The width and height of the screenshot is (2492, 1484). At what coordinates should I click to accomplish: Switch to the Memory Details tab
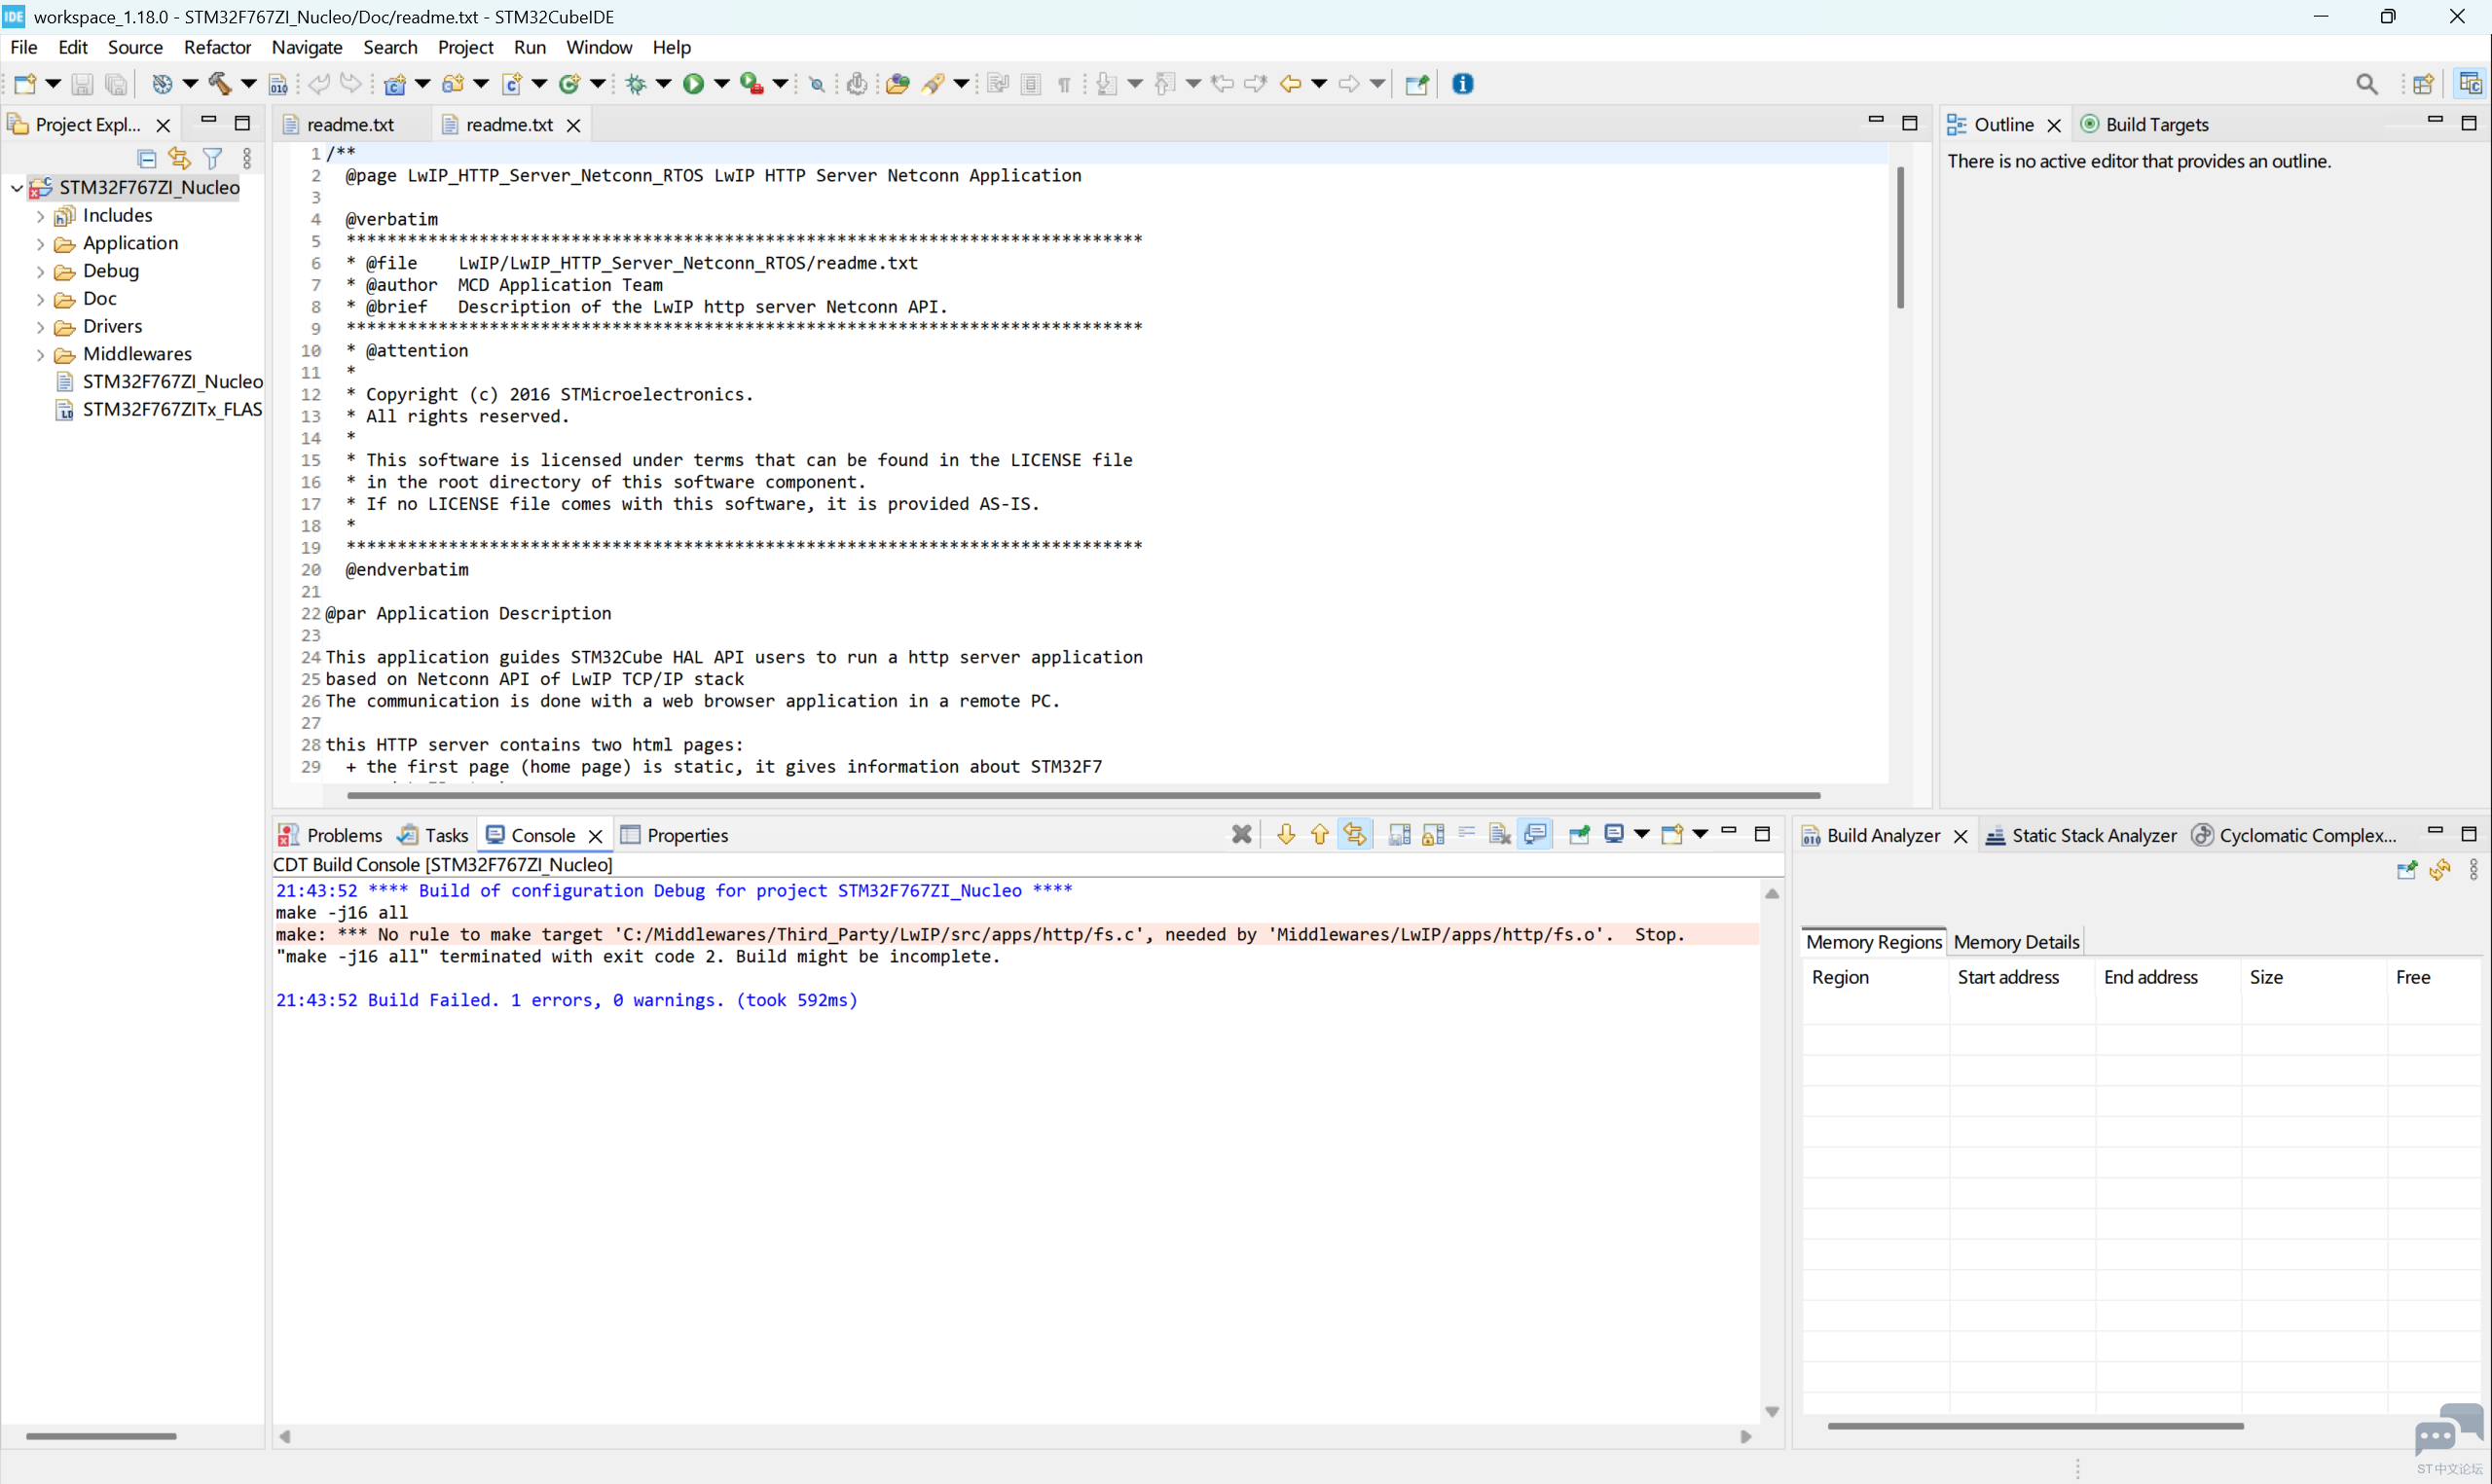point(2016,942)
